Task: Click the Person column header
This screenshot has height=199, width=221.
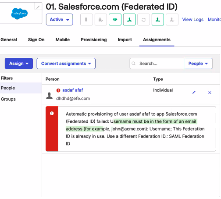Action: pyautogui.click(x=53, y=79)
